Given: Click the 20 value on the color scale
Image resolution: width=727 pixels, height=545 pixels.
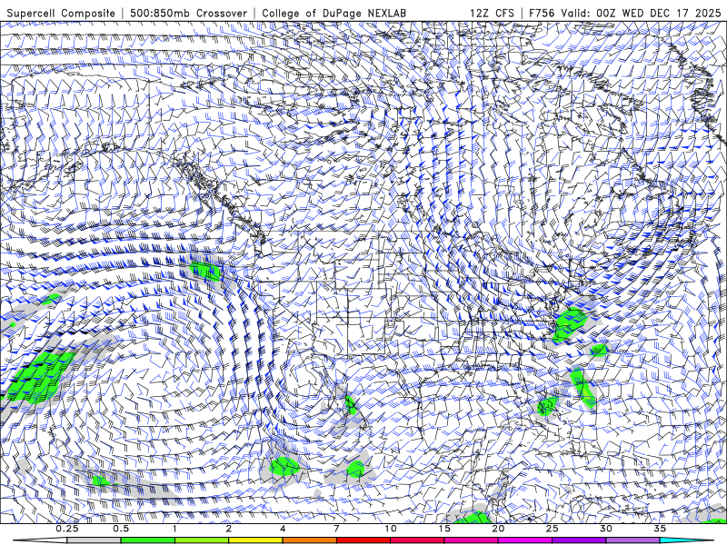Looking at the screenshot, I should click(x=498, y=529).
